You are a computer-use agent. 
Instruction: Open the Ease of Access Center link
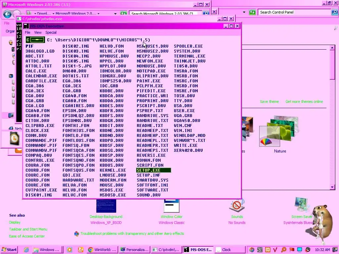point(27,236)
